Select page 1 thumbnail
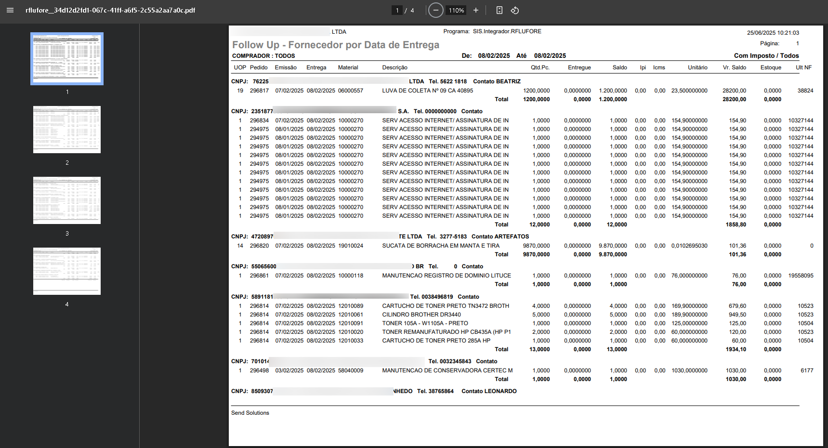828x448 pixels. (67, 59)
